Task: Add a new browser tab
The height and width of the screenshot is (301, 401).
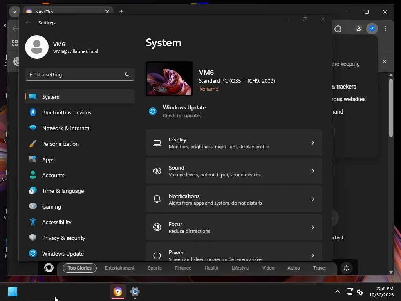Action: point(121,11)
